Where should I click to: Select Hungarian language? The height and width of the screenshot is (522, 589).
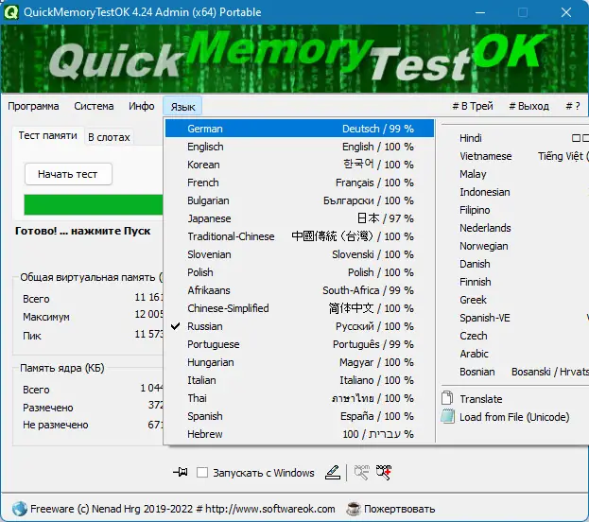click(x=300, y=362)
